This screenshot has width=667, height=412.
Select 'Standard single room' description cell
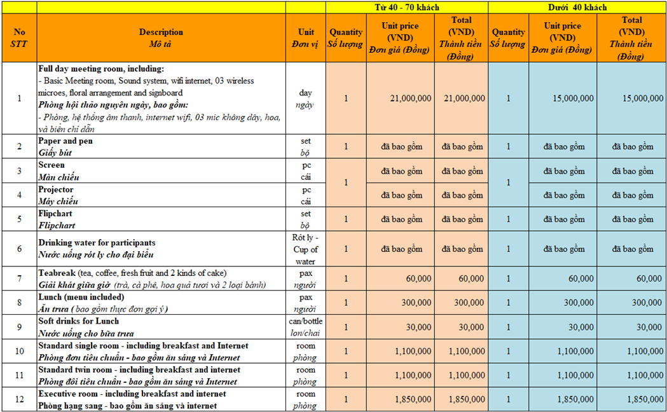162,351
